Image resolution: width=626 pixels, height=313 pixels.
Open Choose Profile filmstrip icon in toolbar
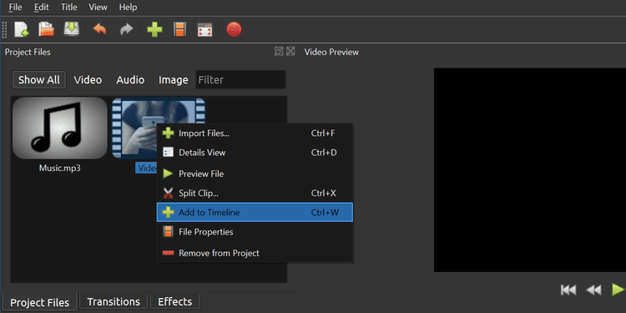pyautogui.click(x=180, y=29)
